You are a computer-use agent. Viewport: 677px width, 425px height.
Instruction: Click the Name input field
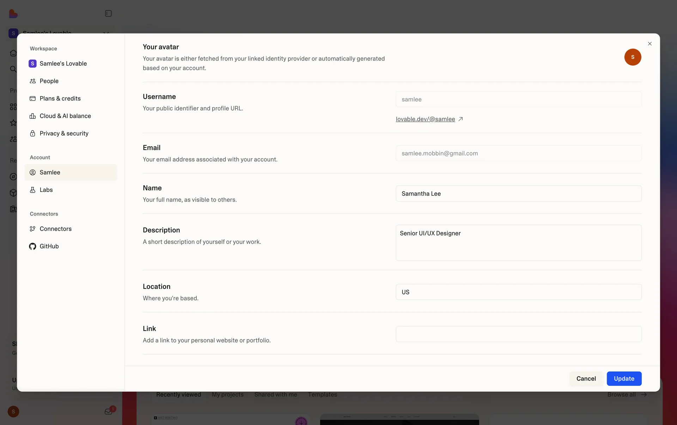(518, 194)
